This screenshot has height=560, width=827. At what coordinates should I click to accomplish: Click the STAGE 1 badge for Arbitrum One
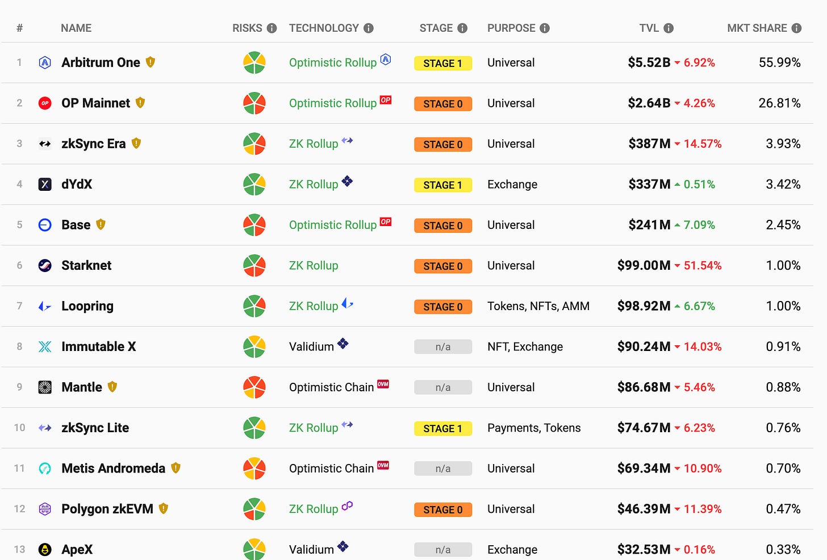(443, 63)
